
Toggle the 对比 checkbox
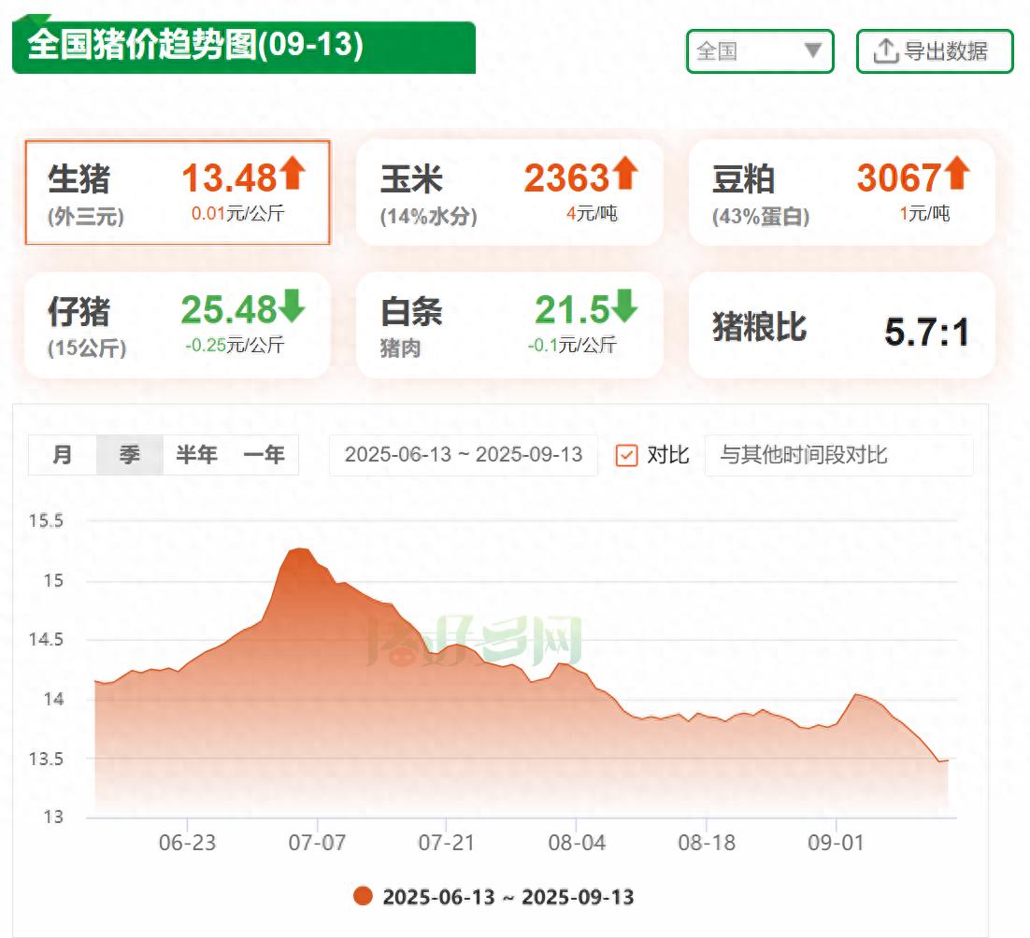click(626, 455)
